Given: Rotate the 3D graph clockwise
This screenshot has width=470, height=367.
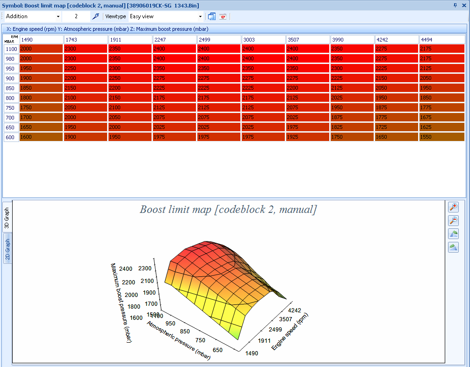Looking at the screenshot, I should point(453,247).
